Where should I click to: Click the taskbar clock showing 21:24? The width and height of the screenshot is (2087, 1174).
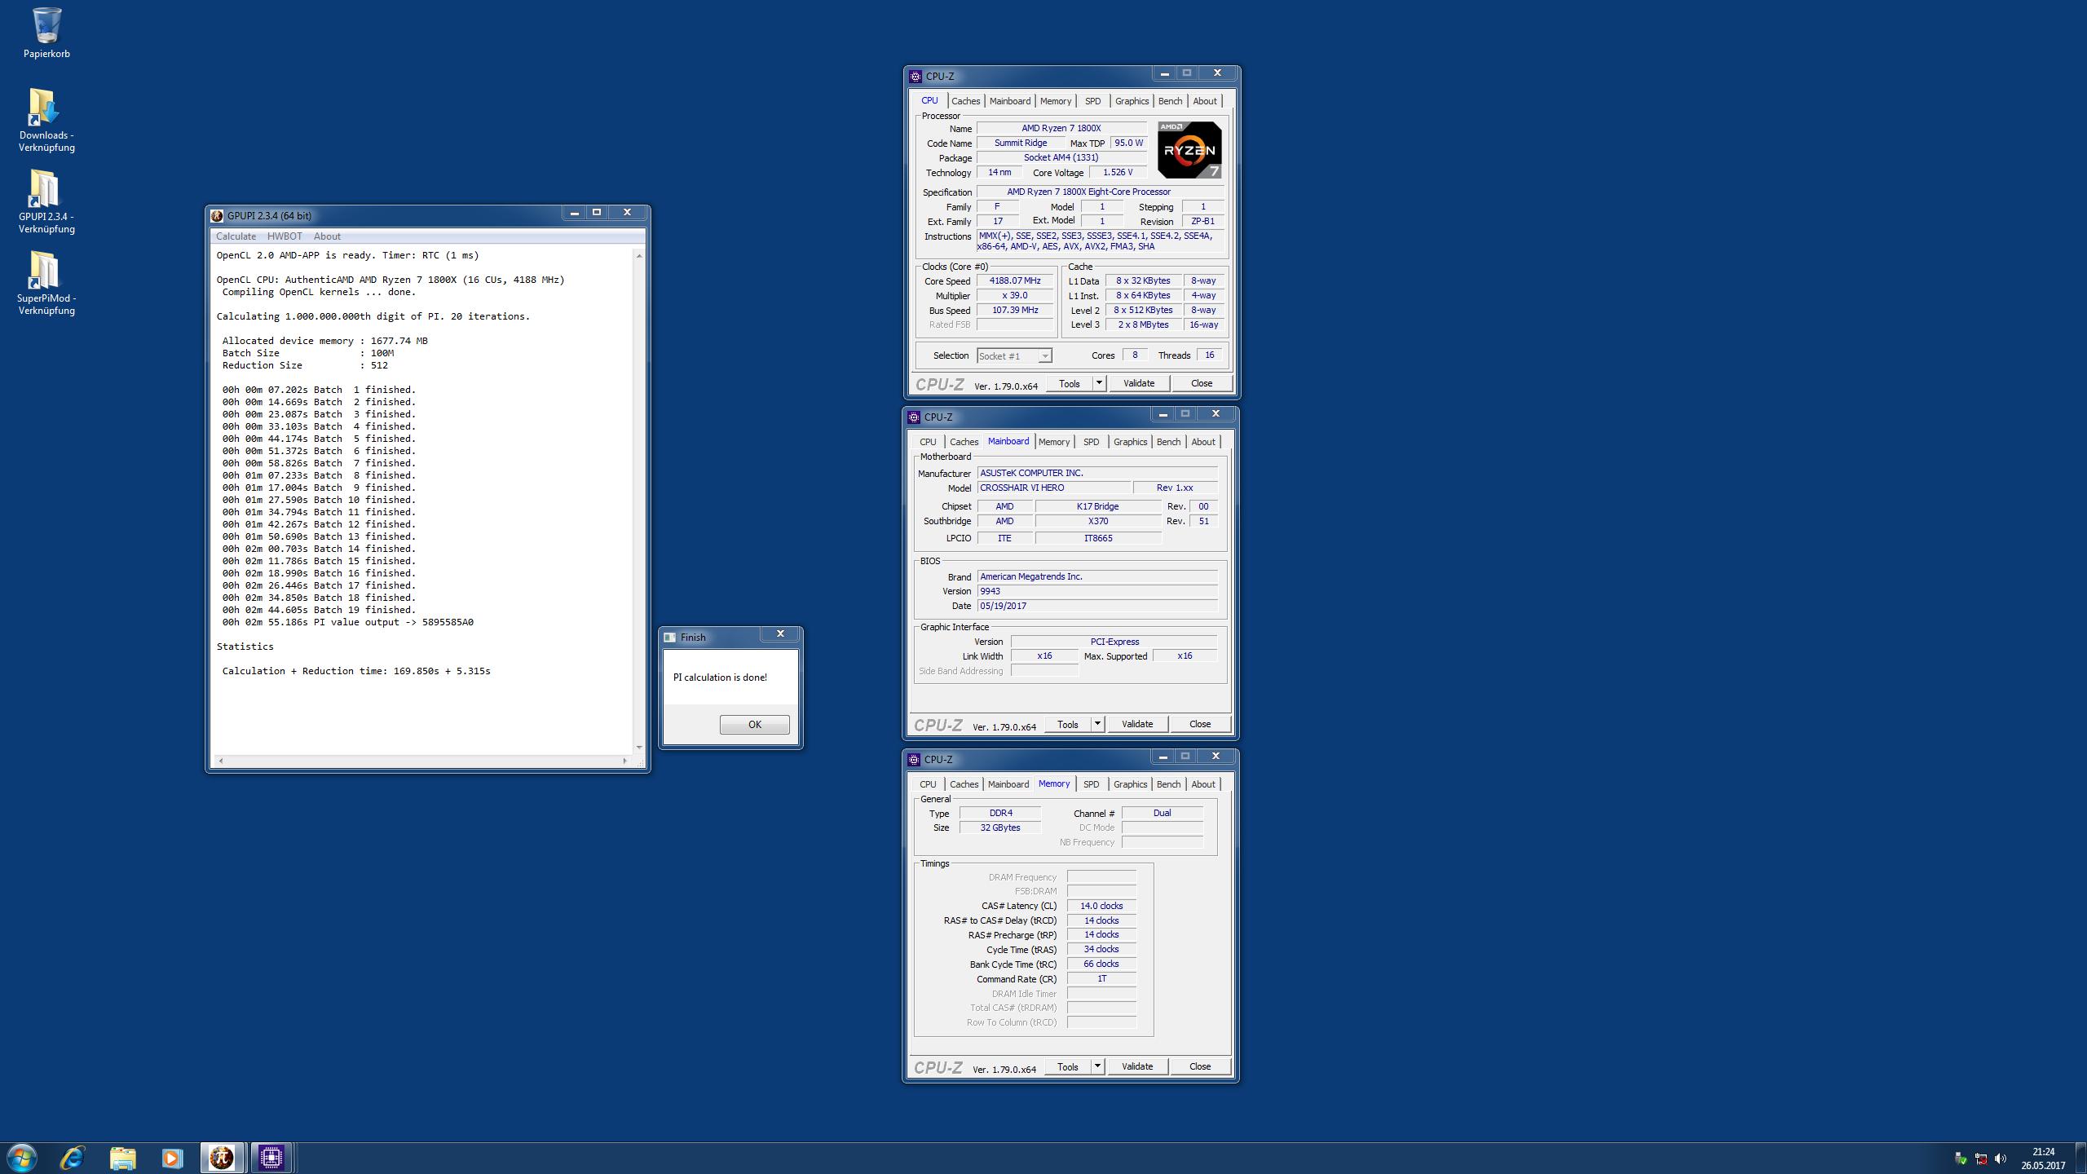[x=2043, y=1159]
